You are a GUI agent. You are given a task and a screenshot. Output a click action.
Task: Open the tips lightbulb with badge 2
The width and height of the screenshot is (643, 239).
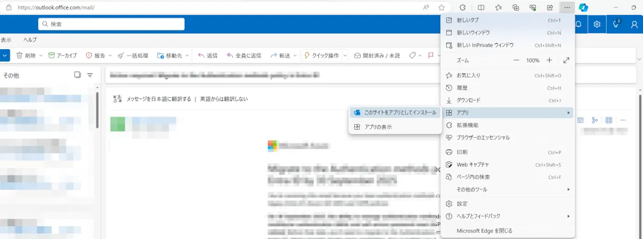616,24
